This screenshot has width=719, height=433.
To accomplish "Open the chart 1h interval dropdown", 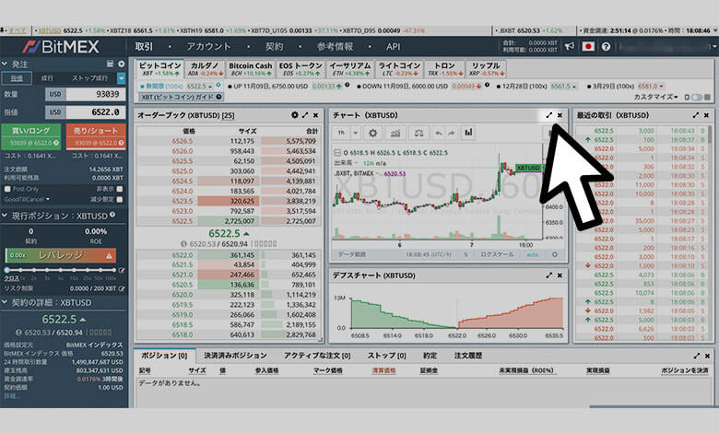I will tap(355, 133).
